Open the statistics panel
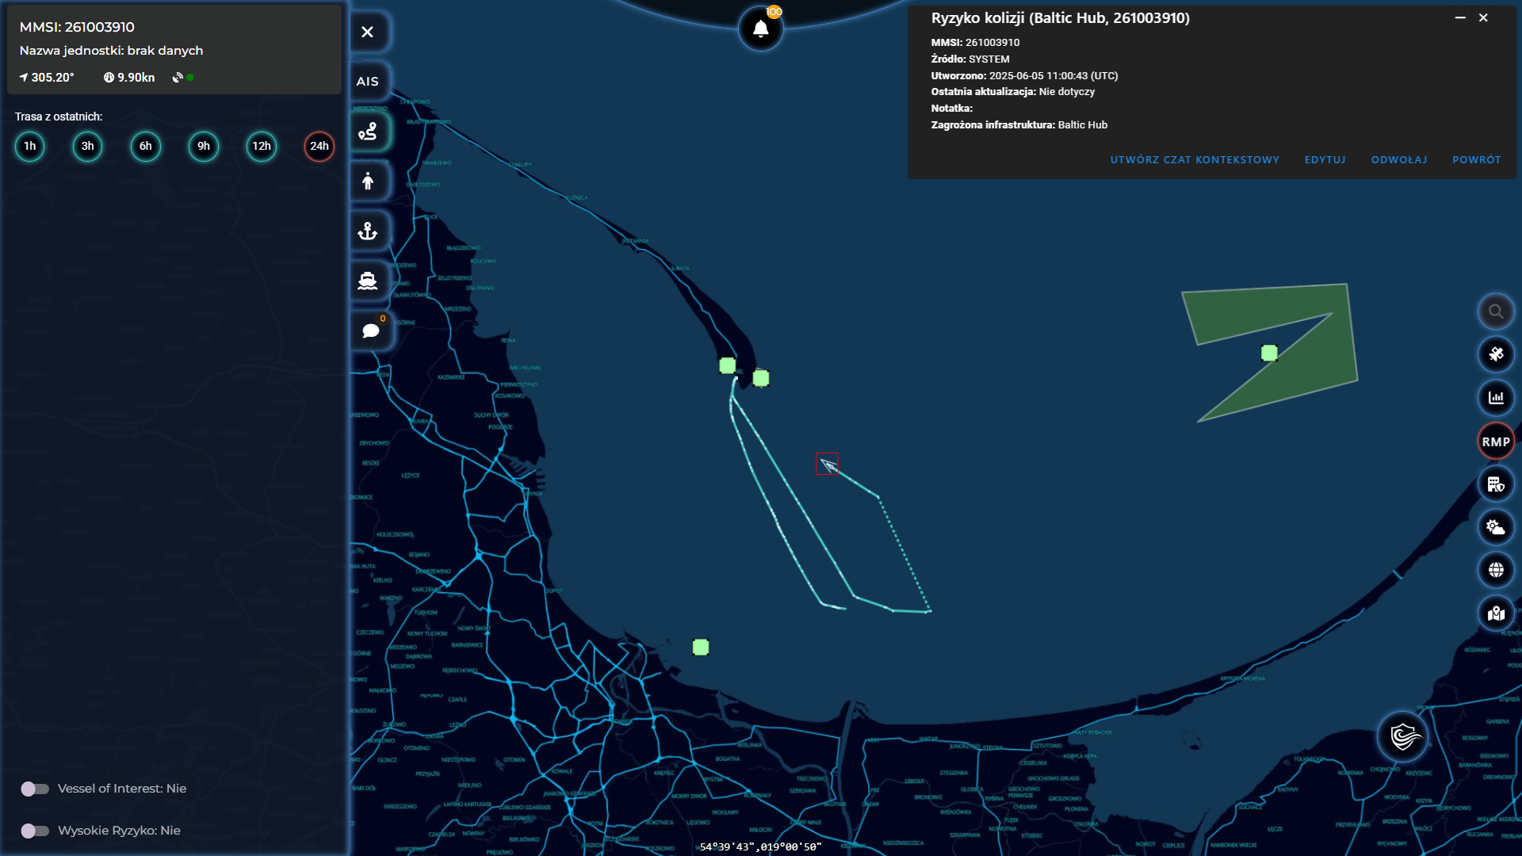 (1496, 397)
